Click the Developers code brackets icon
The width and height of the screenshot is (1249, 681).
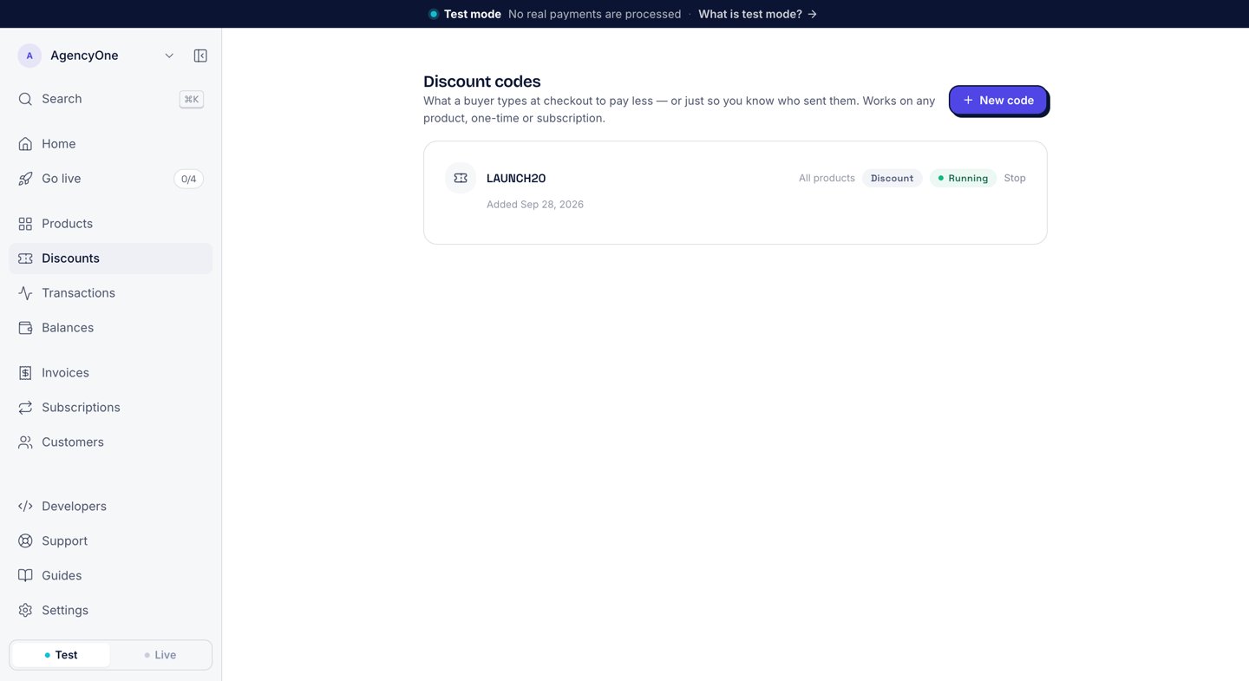[25, 507]
